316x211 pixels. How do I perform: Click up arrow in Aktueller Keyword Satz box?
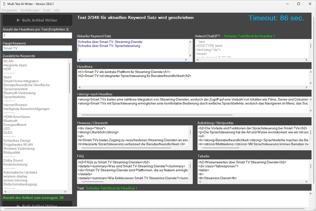point(190,42)
